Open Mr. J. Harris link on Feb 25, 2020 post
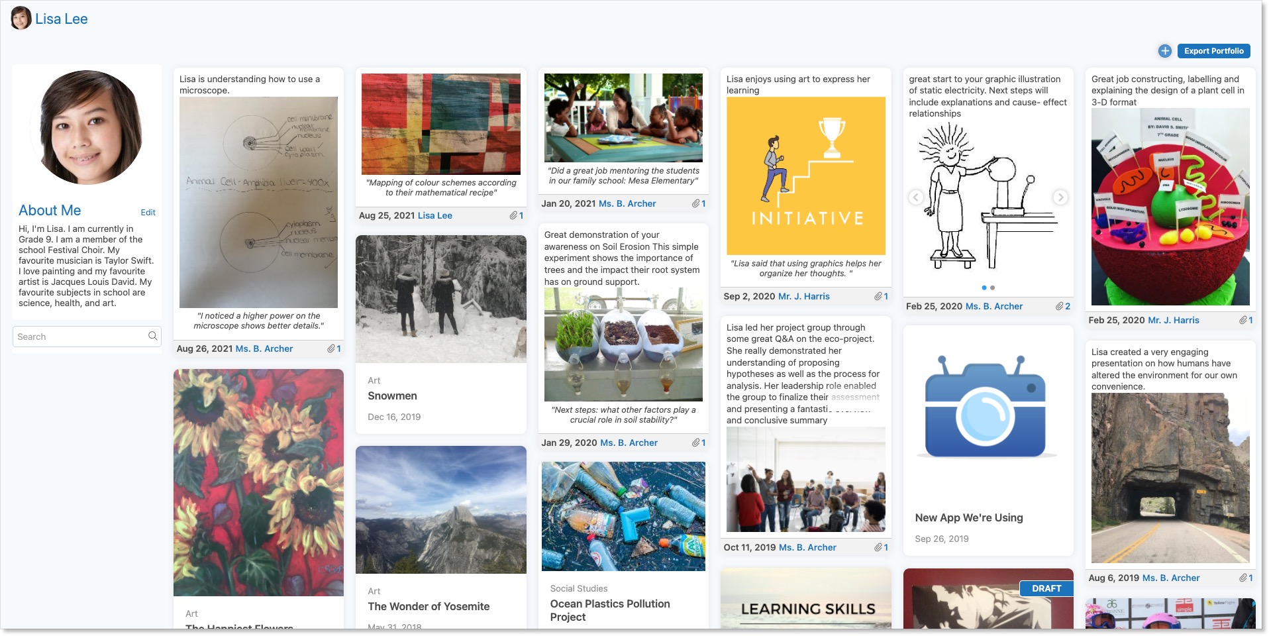This screenshot has height=636, width=1269. pos(1174,320)
